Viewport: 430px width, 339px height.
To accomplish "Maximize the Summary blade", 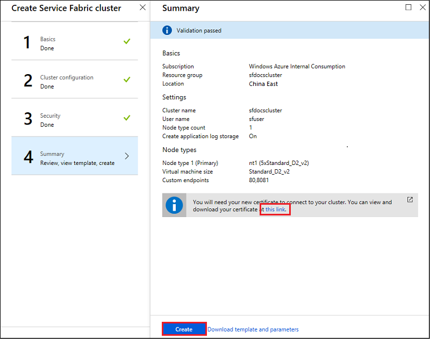I will click(408, 8).
